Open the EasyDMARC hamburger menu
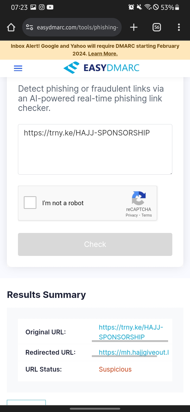 coord(18,68)
